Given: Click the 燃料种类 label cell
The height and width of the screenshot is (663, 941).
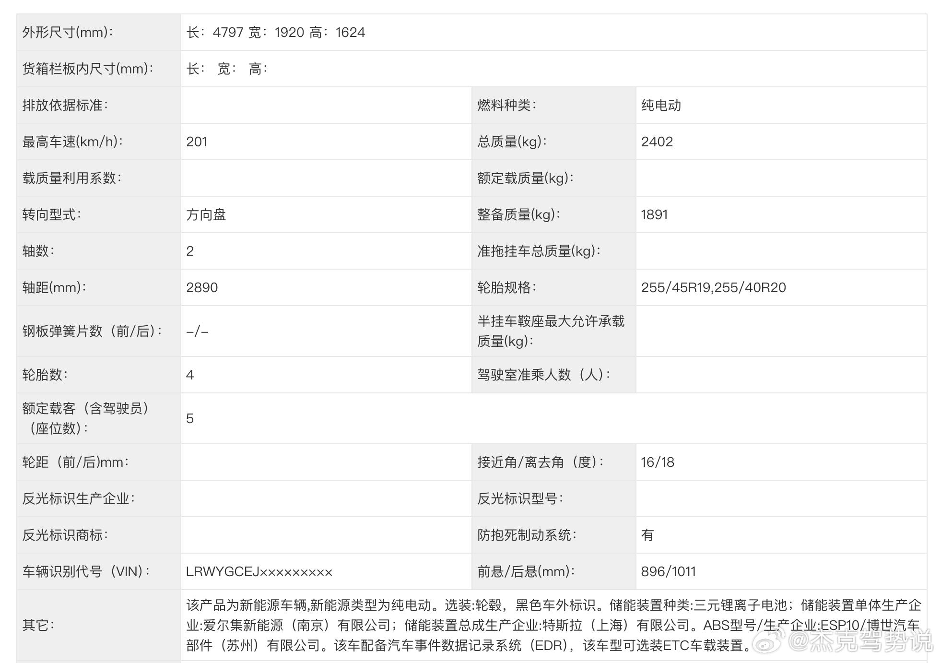Looking at the screenshot, I should tap(506, 105).
